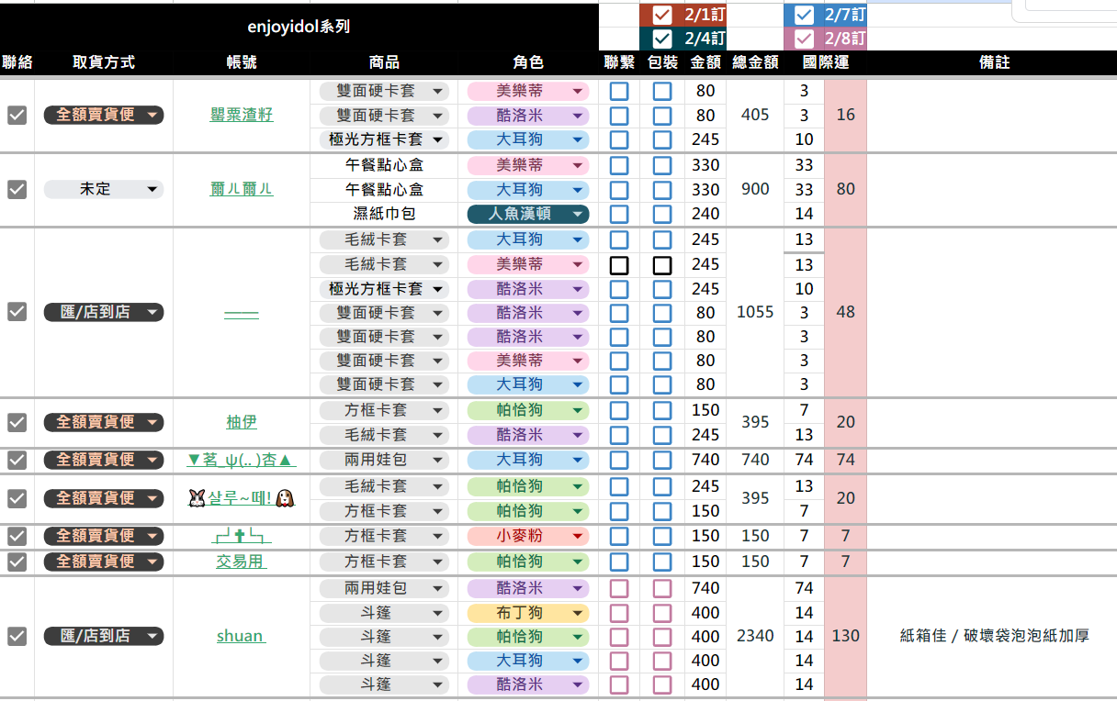This screenshot has height=701, width=1117.
Task: Open 全額賣貨便 dropdown in 交易用 row
Action: point(104,561)
